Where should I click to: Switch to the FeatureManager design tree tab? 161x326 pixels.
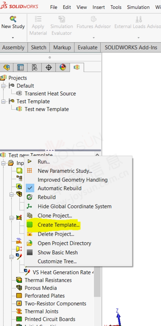7,67
